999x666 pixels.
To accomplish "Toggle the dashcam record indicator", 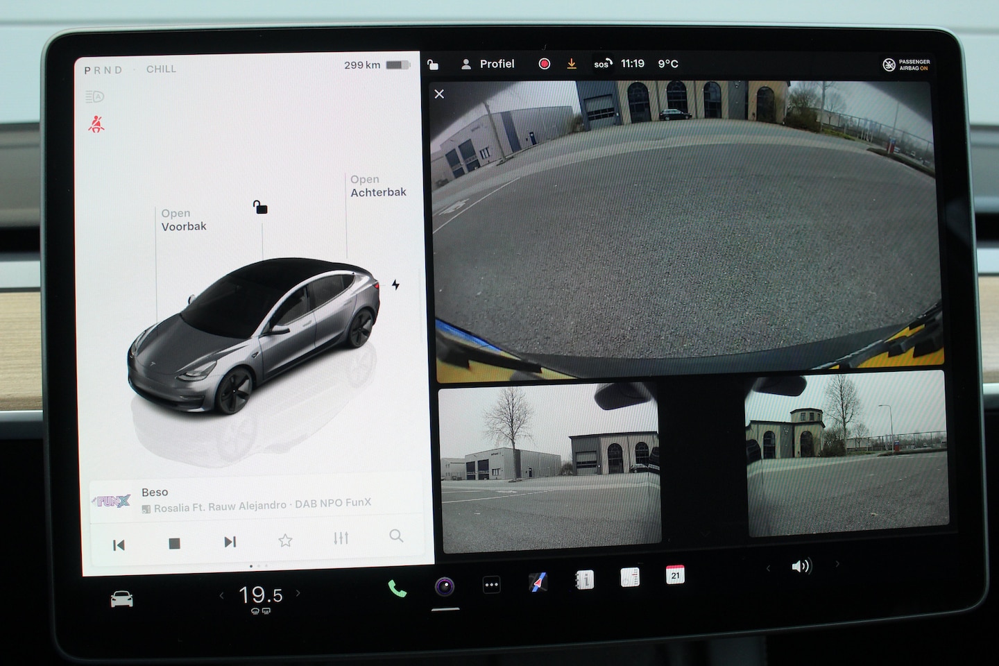I will click(x=545, y=64).
